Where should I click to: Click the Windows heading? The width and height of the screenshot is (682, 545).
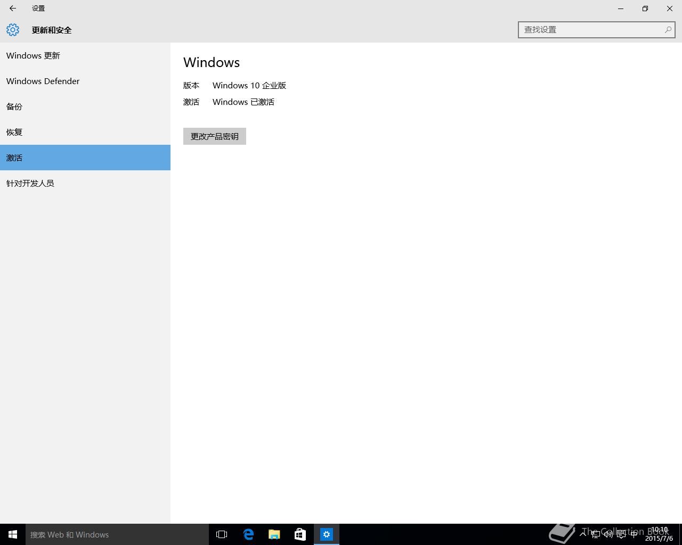pyautogui.click(x=212, y=62)
